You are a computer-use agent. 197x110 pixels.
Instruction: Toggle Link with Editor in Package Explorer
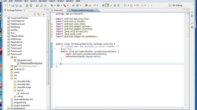[38, 14]
